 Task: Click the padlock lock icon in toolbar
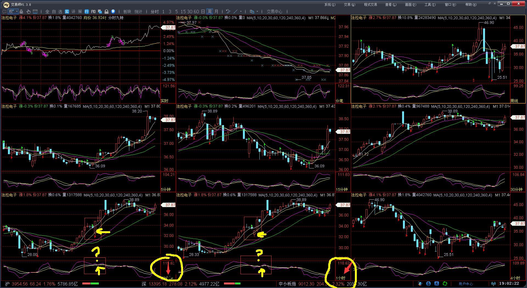click(106, 12)
